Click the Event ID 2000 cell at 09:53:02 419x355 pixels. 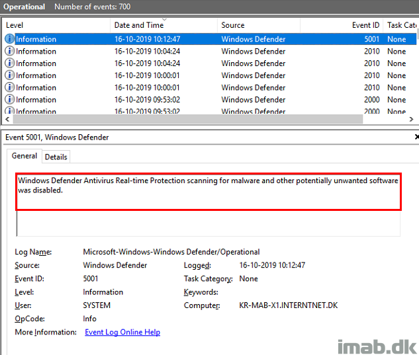tap(372, 100)
